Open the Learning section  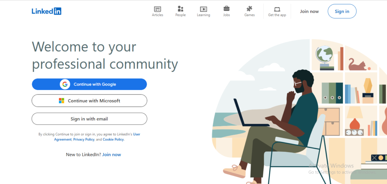click(x=203, y=11)
